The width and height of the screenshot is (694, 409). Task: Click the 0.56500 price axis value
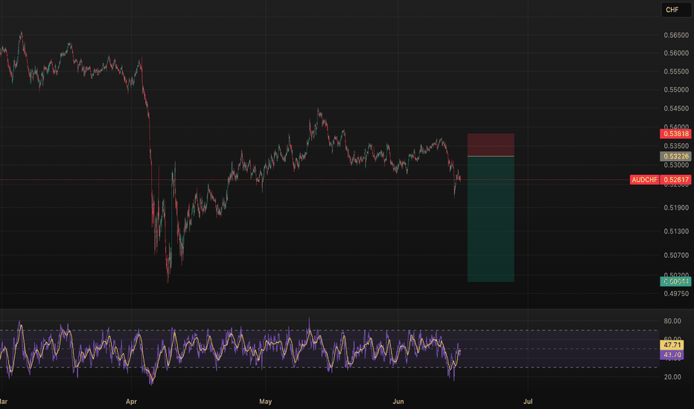pyautogui.click(x=676, y=36)
